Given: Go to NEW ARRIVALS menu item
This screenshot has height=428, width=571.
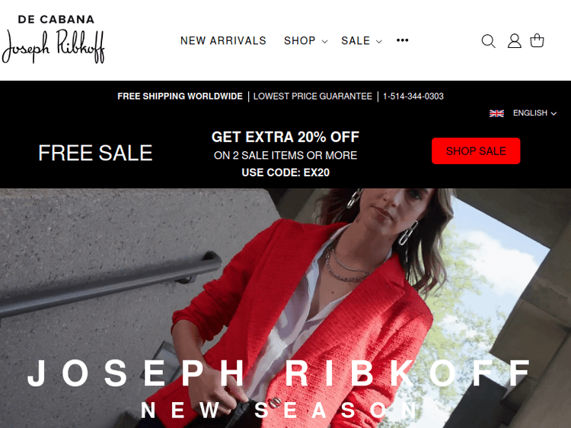Looking at the screenshot, I should point(223,41).
